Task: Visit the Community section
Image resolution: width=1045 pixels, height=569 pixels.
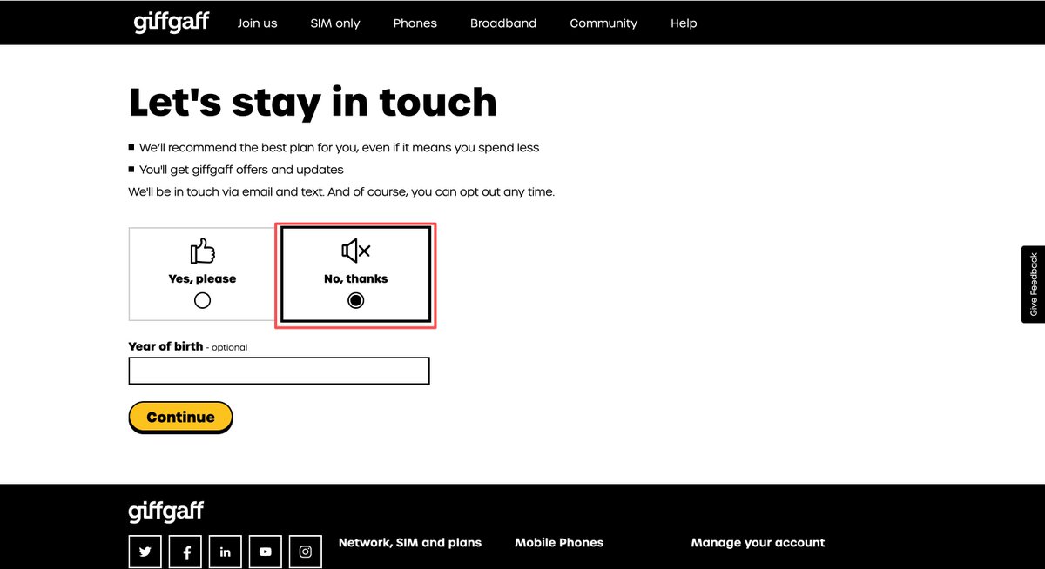Action: pyautogui.click(x=603, y=23)
